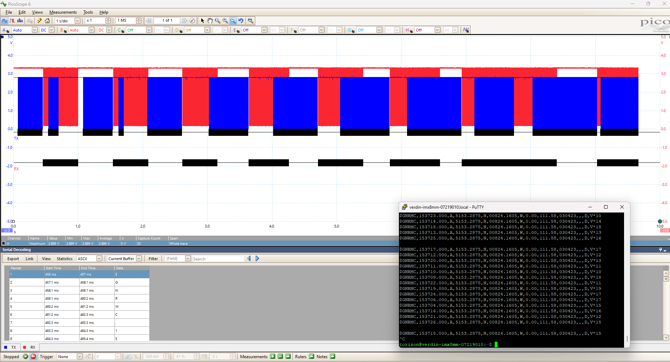Click Link in Serial Decoding
The image size is (670, 362).
tap(29, 259)
